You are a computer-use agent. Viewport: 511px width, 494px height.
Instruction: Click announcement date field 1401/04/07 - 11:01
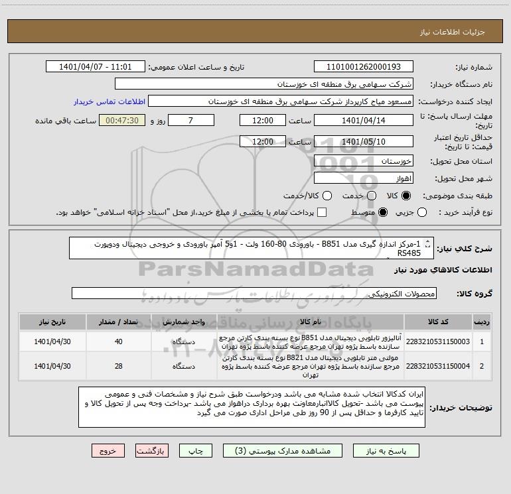[x=96, y=66]
